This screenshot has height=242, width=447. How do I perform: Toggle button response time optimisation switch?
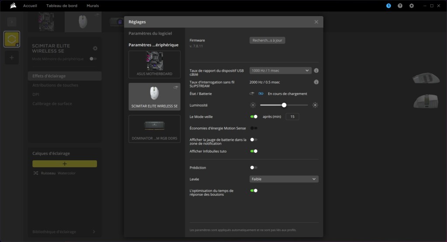[254, 191]
